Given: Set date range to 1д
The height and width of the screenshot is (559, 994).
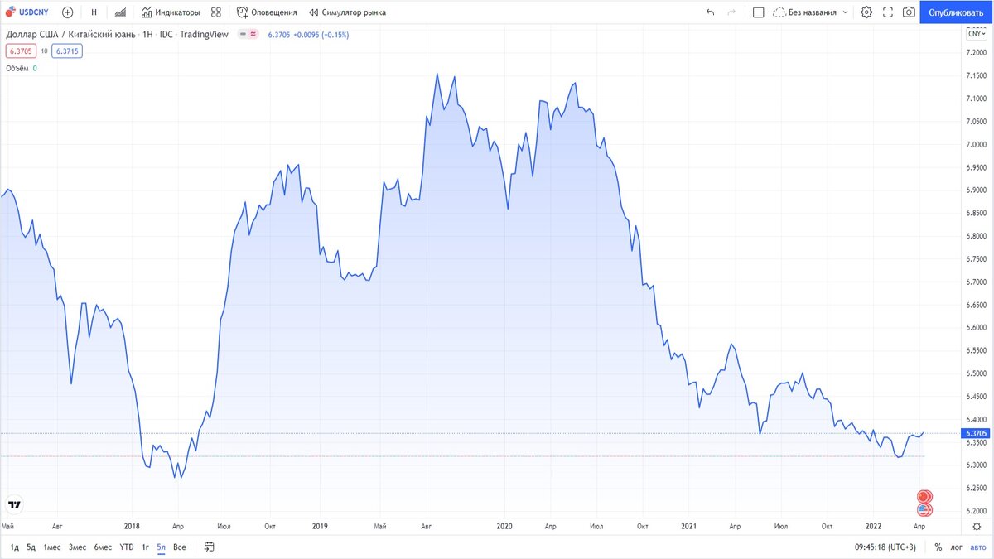Looking at the screenshot, I should tap(15, 547).
